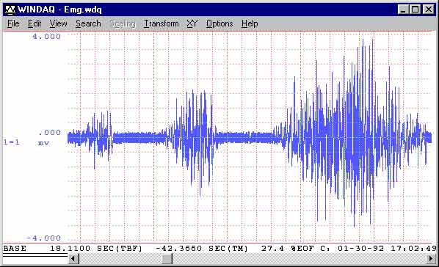Image resolution: width=439 pixels, height=267 pixels.
Task: Open the Options menu
Action: pyautogui.click(x=219, y=23)
